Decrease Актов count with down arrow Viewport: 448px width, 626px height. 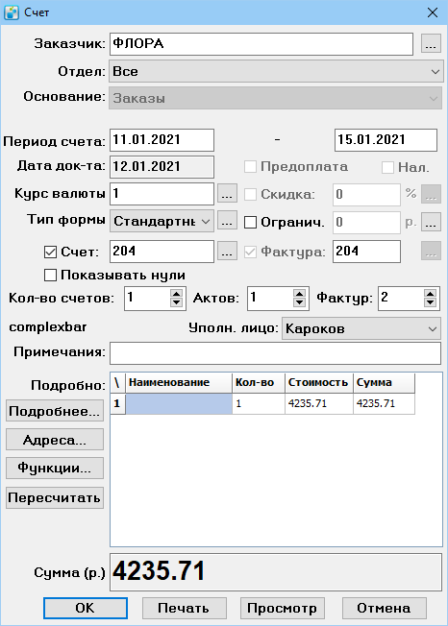(x=299, y=302)
